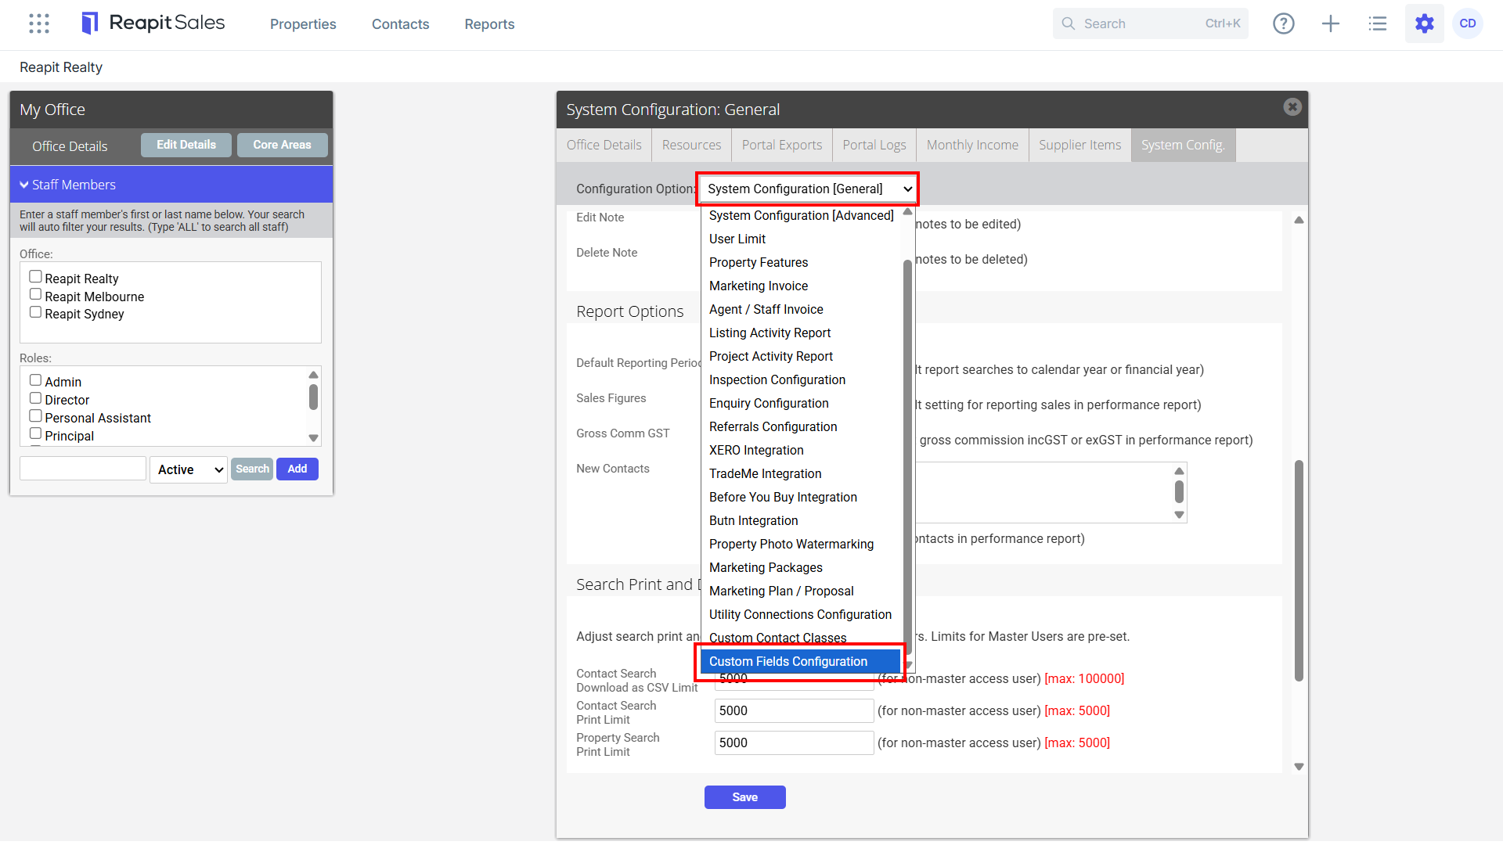Tick the Reapit Sydney office checkbox
The height and width of the screenshot is (845, 1503).
point(35,312)
